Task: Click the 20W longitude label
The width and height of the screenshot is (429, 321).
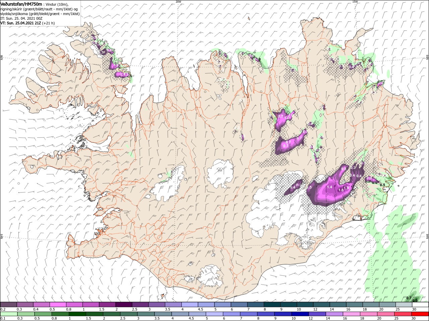Action: click(178, 2)
